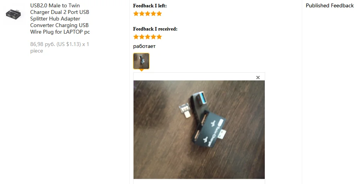
Task: Click third star under Feedback I received
Action: click(147, 37)
